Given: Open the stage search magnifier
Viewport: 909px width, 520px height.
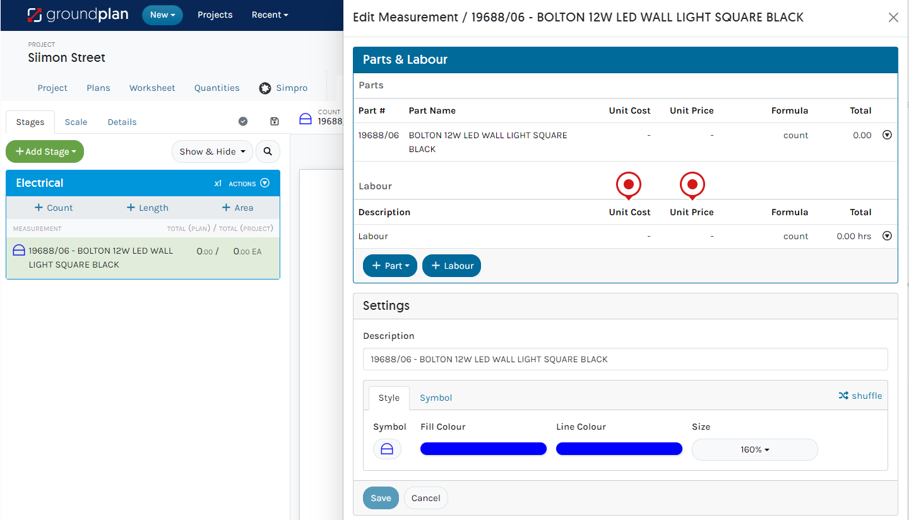Looking at the screenshot, I should pos(268,151).
